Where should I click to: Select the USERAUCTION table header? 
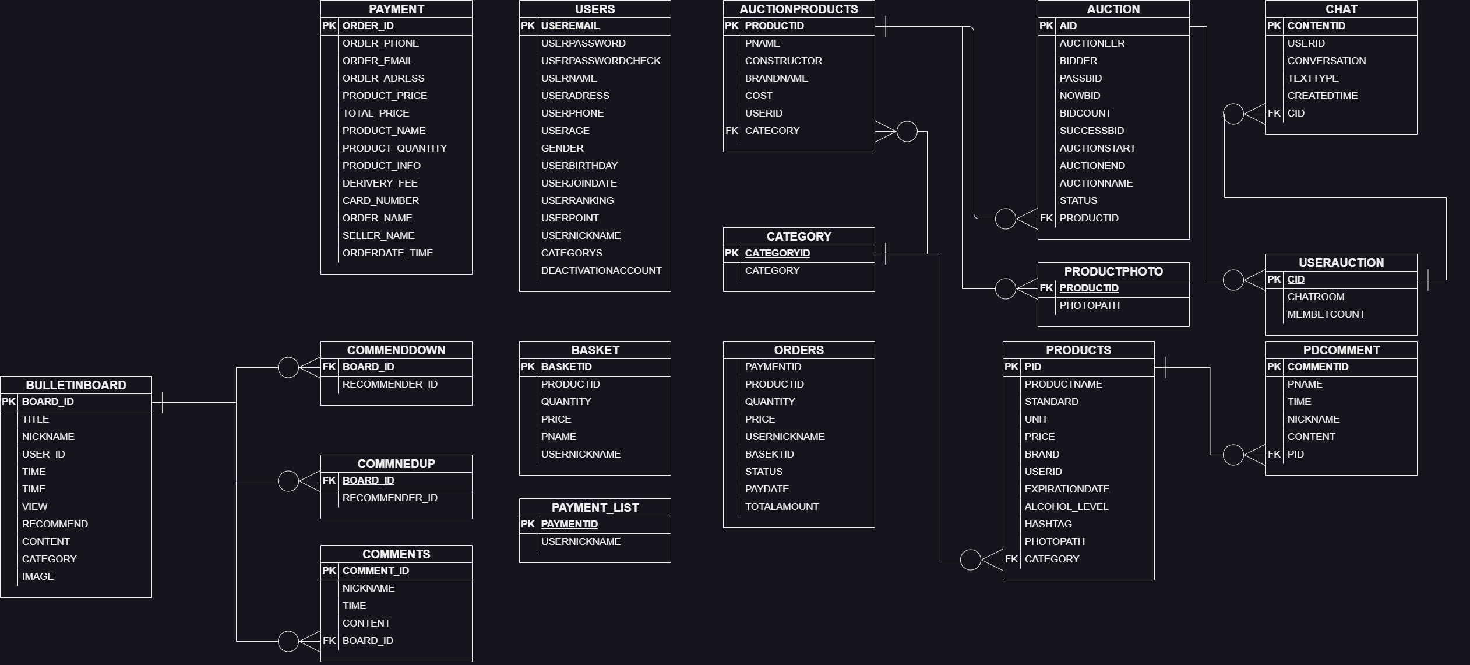coord(1341,262)
